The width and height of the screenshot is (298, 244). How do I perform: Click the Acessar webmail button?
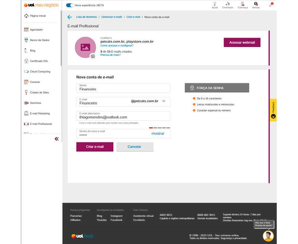pos(242,42)
